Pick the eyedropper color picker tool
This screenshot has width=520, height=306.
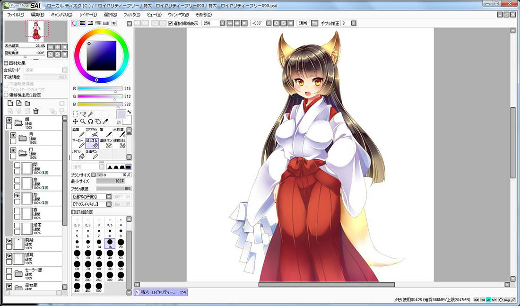click(106, 122)
